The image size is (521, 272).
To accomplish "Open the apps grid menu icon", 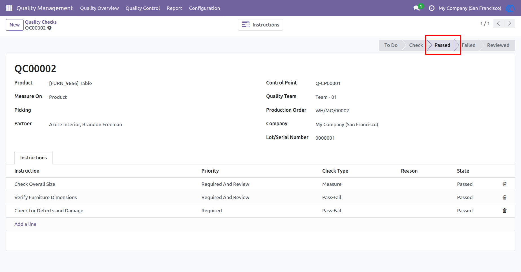I will (9, 8).
